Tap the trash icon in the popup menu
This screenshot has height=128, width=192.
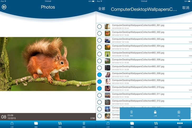click(132, 113)
